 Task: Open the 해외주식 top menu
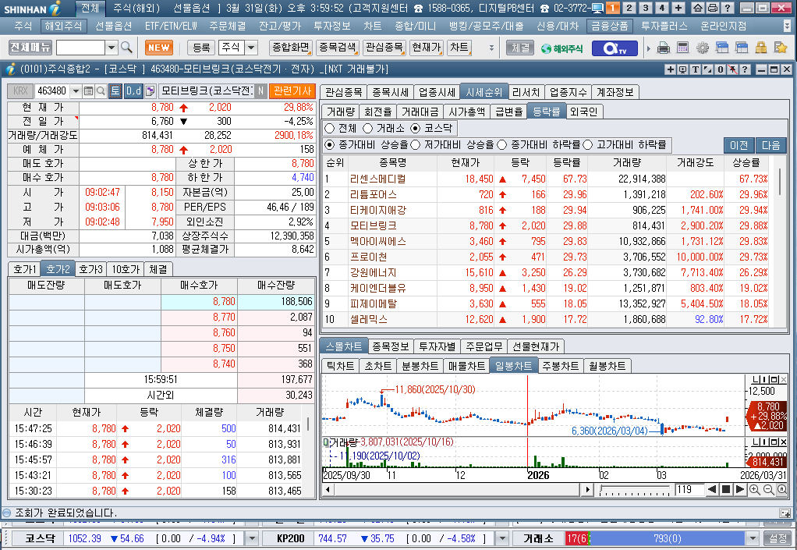(63, 26)
